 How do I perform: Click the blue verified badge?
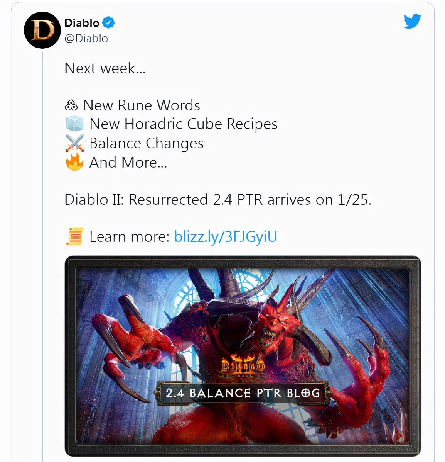108,23
